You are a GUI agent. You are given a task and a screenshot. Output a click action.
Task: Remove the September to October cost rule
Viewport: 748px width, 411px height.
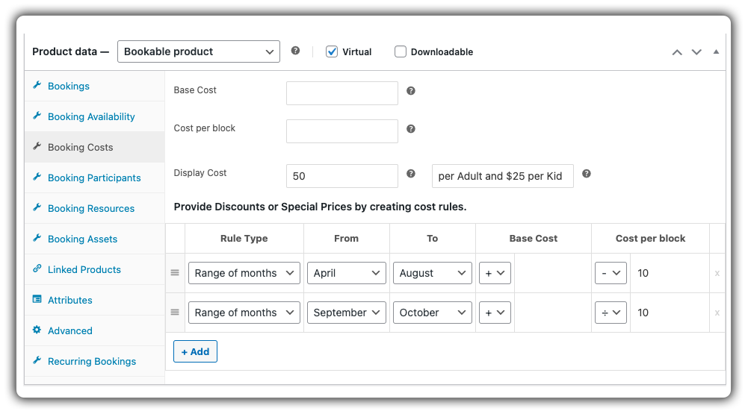(717, 313)
